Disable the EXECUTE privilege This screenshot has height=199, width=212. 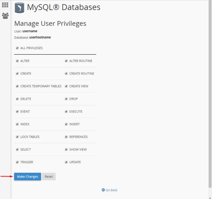coord(66,111)
